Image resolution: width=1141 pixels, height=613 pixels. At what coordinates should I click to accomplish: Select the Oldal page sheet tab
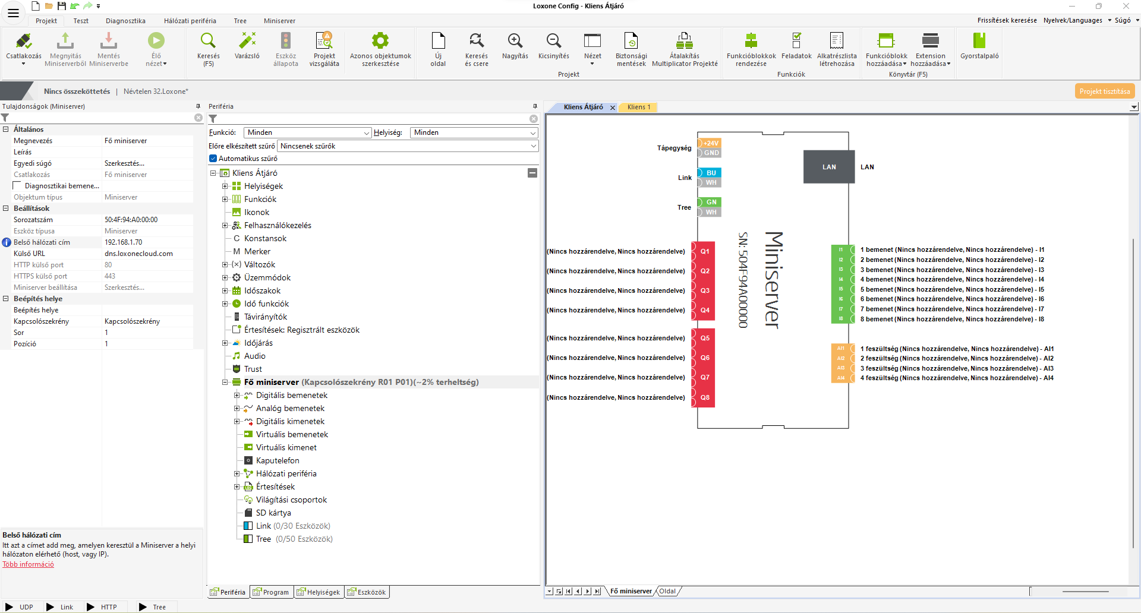[x=667, y=592]
